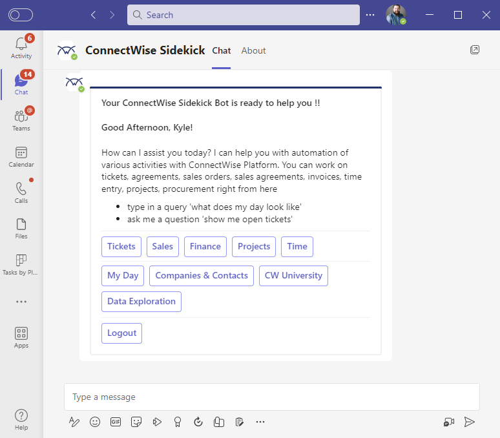This screenshot has width=500, height=438.
Task: Open the Sticker picker
Action: pyautogui.click(x=136, y=422)
